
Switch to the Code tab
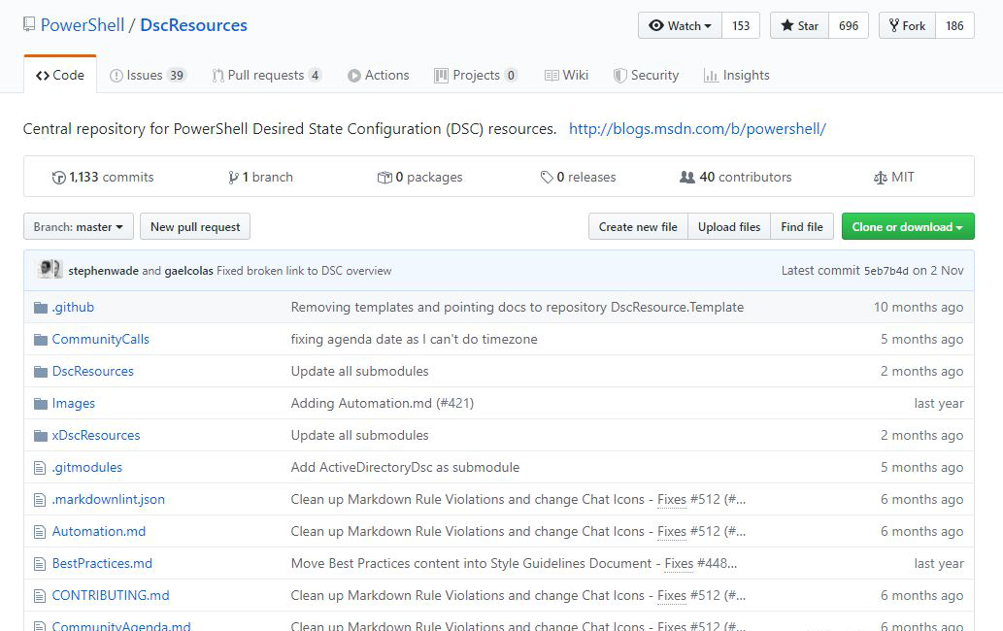[60, 75]
